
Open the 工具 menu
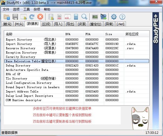[27, 9]
